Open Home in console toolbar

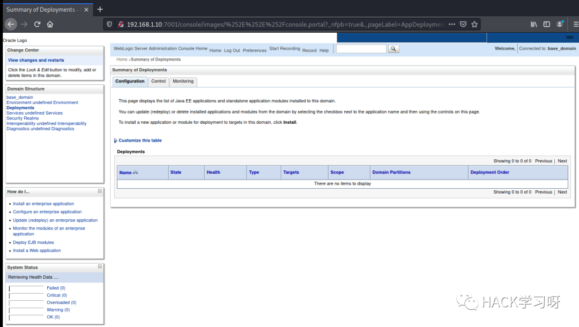click(x=216, y=50)
